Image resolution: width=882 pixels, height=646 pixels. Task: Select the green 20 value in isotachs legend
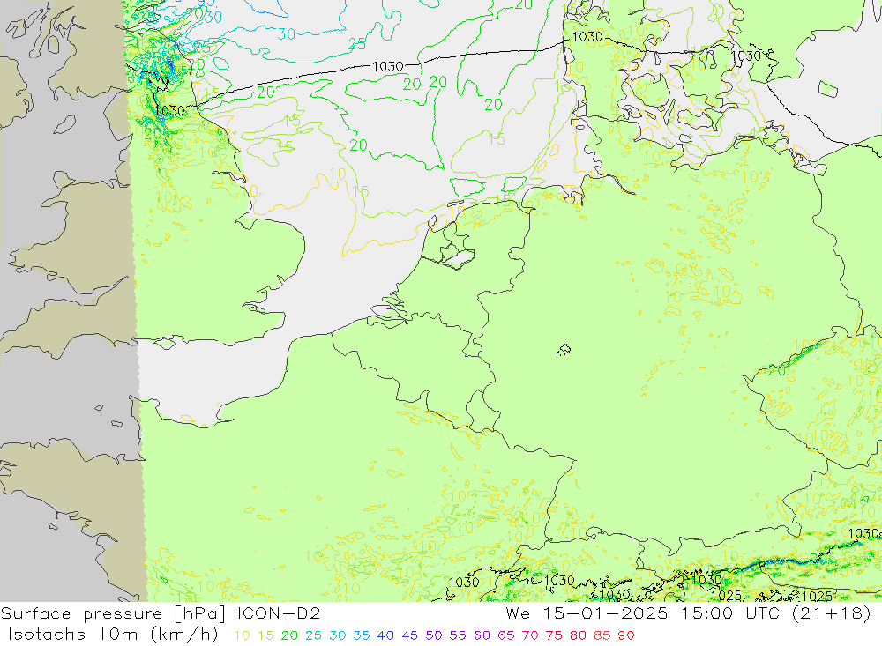pos(288,635)
